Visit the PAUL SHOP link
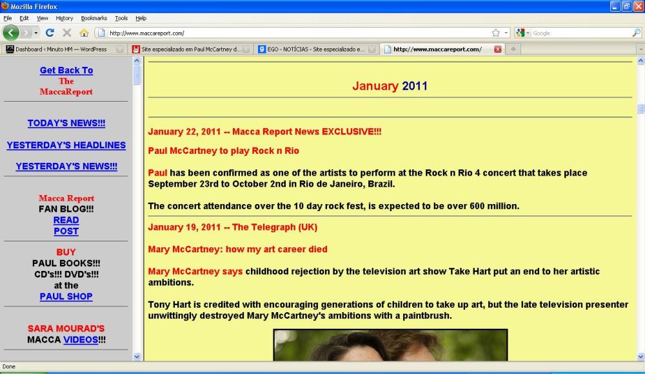Screen dimensions: 645x374 [x=66, y=296]
